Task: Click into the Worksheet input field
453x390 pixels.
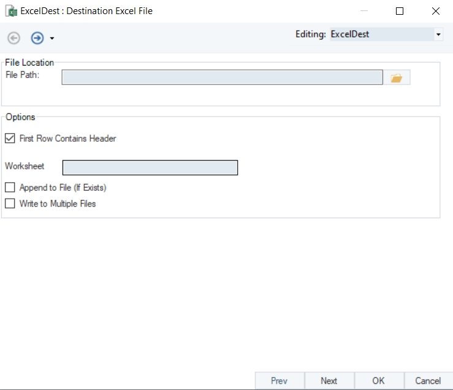Action: coord(150,167)
